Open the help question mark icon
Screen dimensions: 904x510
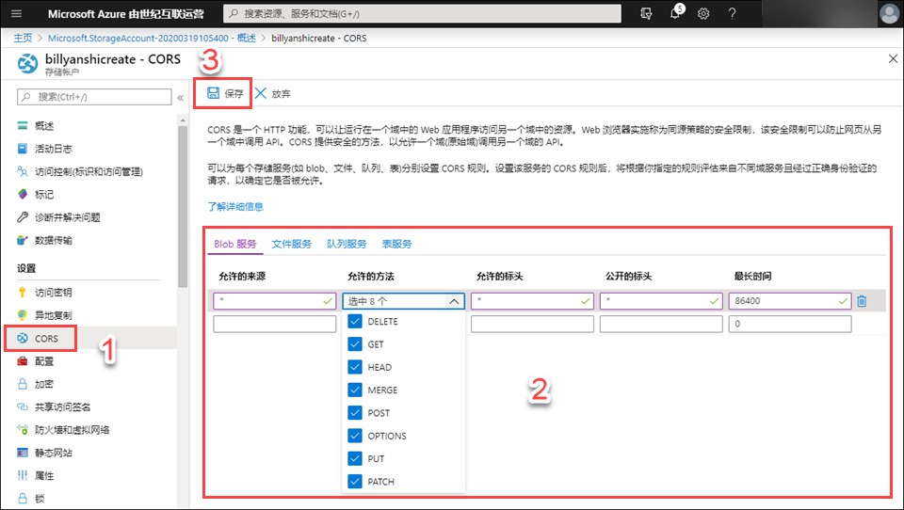pos(732,13)
